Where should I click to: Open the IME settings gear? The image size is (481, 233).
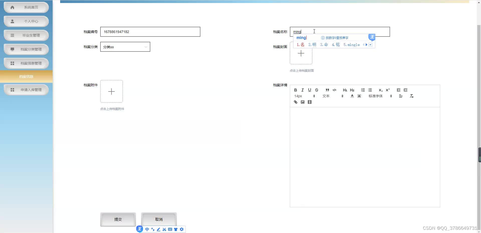[x=182, y=229]
